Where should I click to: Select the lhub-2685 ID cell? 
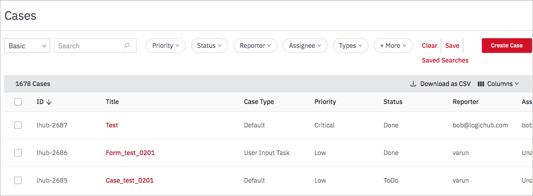pyautogui.click(x=52, y=180)
